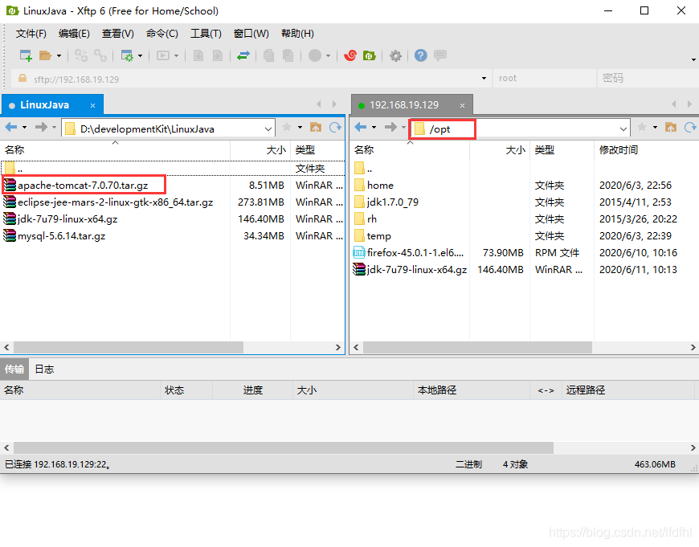Go forward in the local pane

pos(42,128)
